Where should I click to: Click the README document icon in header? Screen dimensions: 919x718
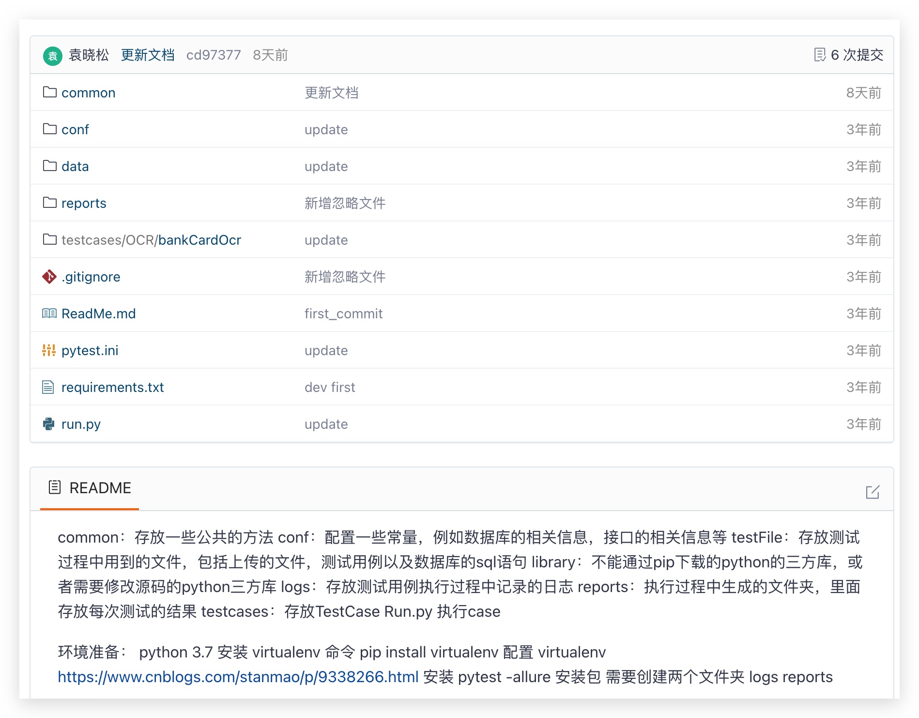55,487
